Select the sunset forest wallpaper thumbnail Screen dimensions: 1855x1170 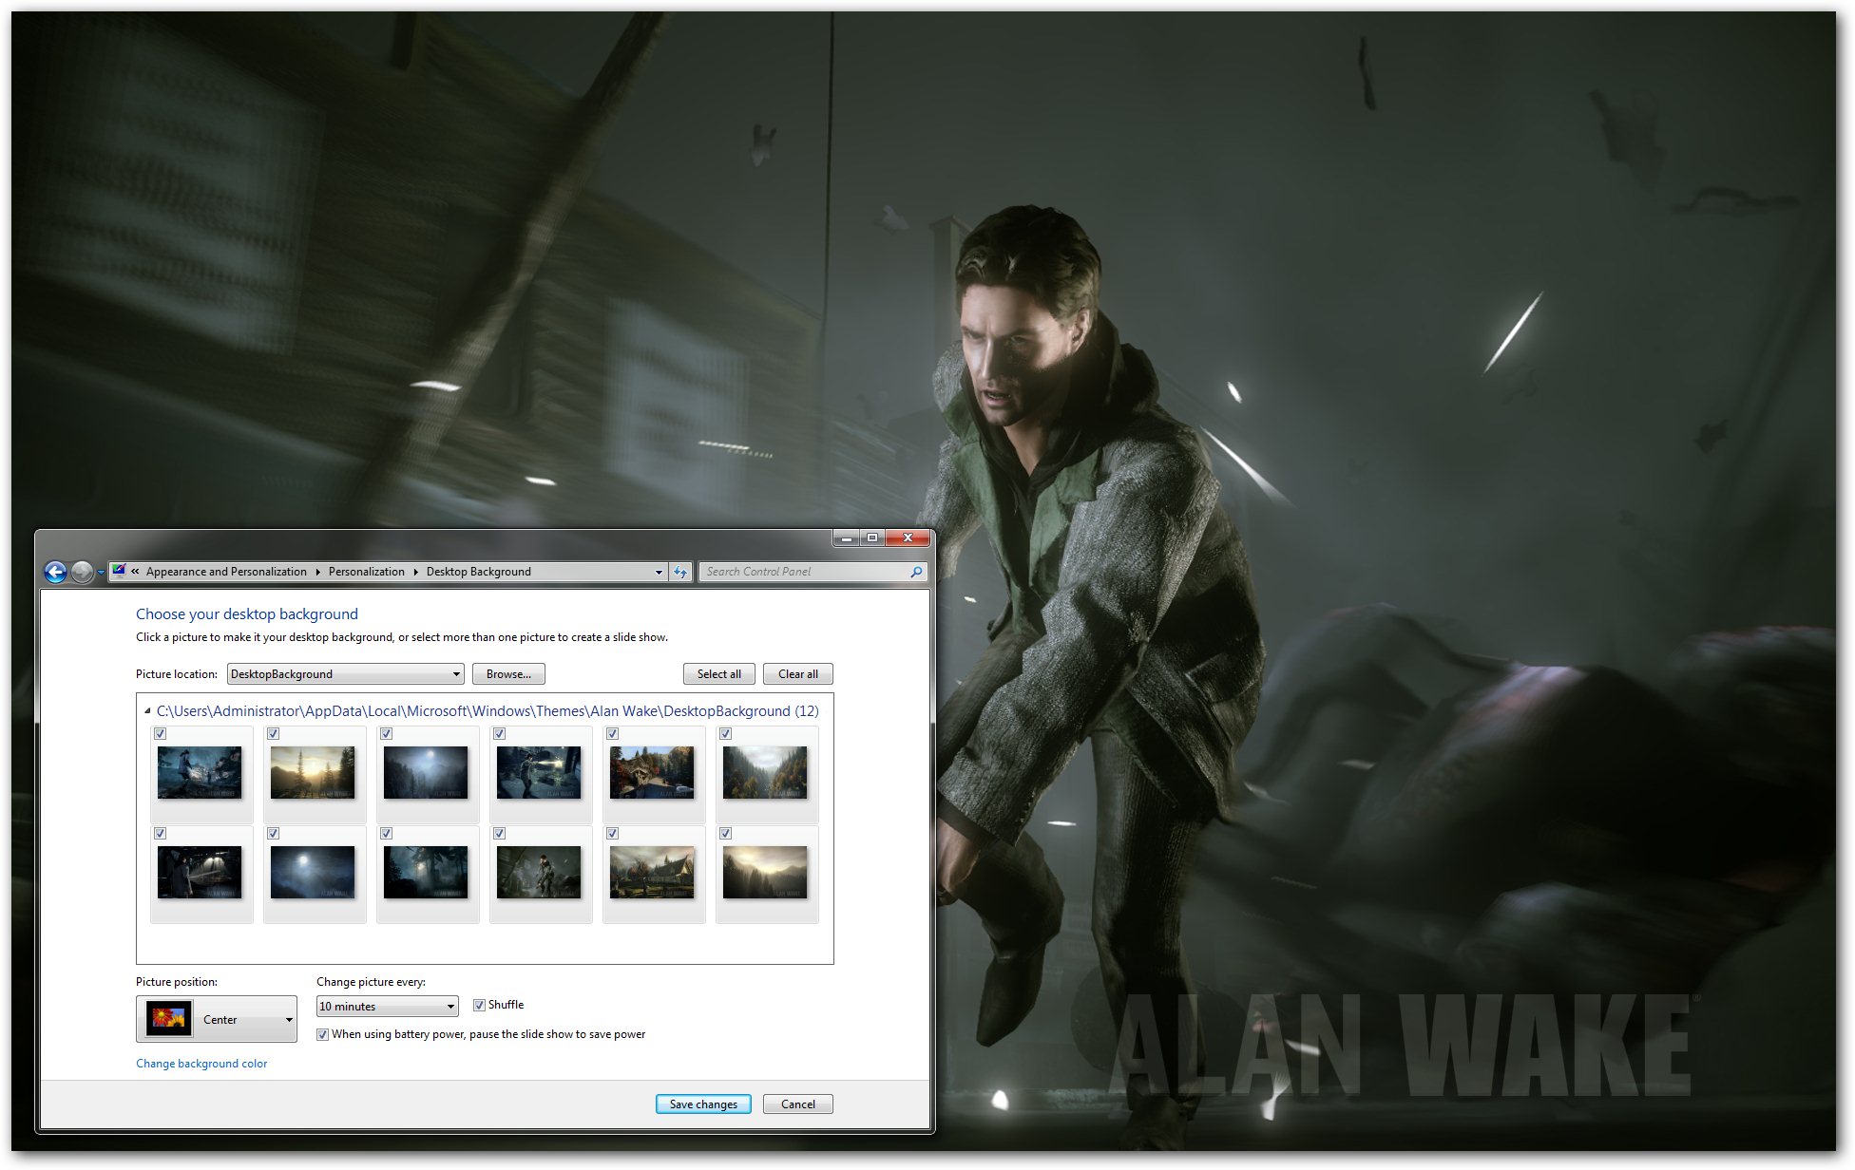313,772
